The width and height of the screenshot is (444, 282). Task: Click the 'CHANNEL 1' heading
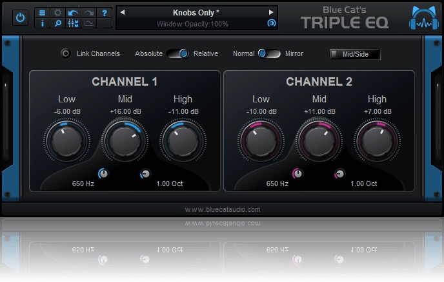(x=125, y=82)
